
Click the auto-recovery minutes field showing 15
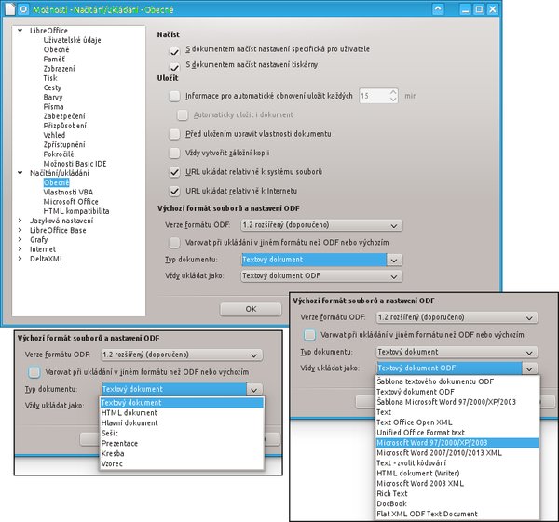(x=374, y=96)
